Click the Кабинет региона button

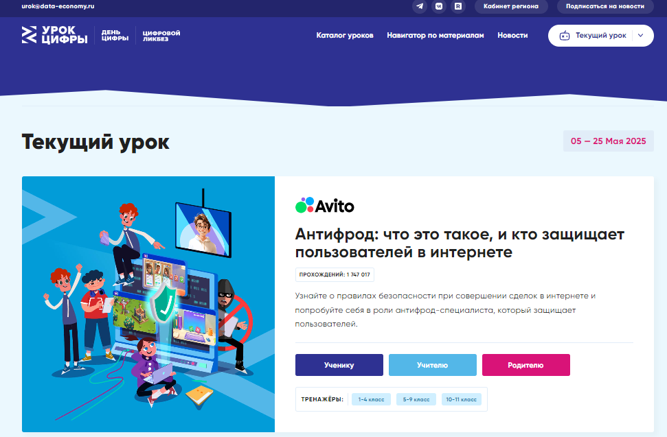click(511, 6)
